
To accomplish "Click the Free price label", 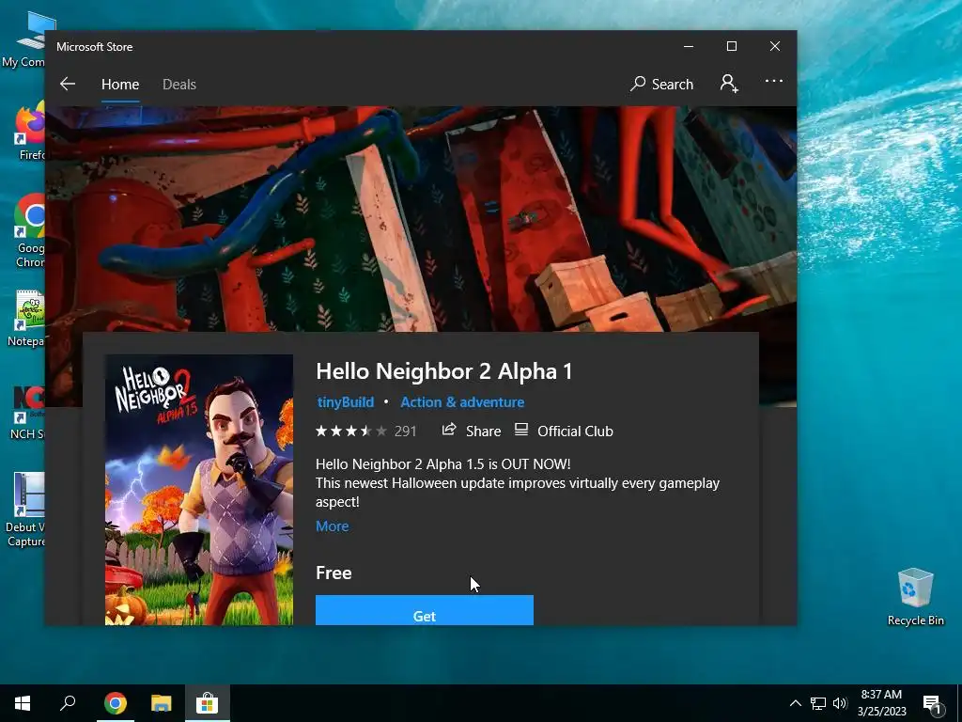I will pos(334,573).
